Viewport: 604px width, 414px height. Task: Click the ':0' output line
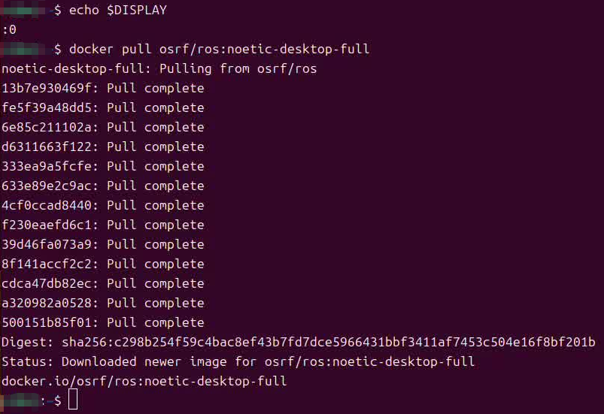(9, 29)
